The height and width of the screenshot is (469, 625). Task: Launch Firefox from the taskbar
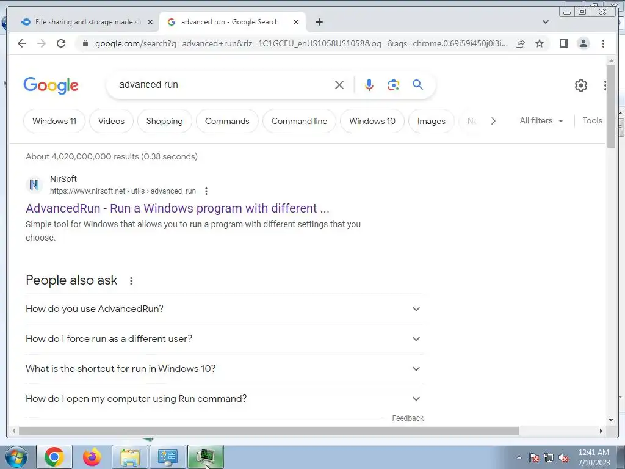92,457
